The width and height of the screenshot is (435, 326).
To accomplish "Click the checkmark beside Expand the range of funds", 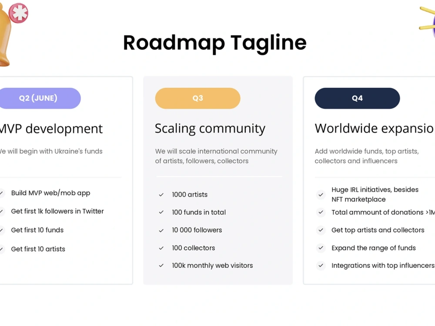I will click(321, 248).
